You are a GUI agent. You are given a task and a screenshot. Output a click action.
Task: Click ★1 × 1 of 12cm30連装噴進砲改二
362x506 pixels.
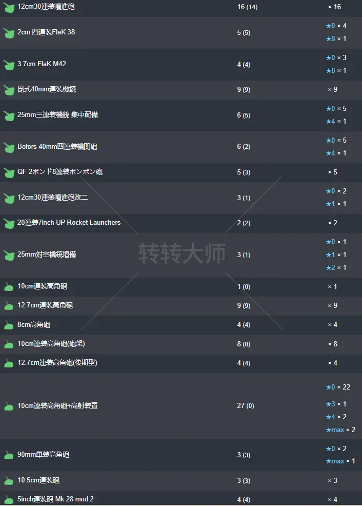click(336, 204)
